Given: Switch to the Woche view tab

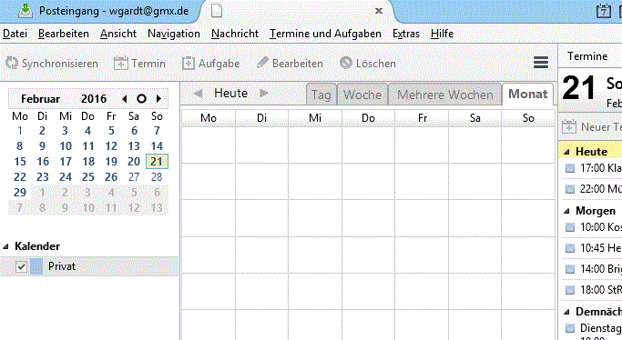Looking at the screenshot, I should click(362, 95).
